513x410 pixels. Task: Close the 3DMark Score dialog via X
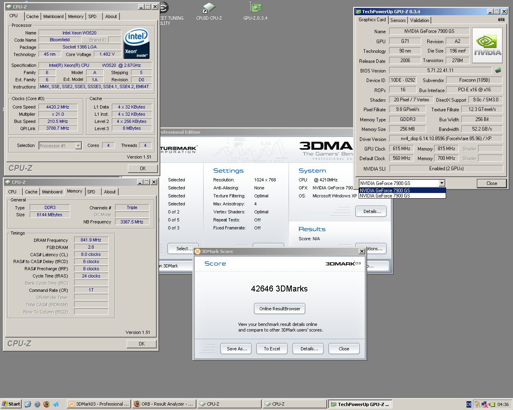pos(362,251)
